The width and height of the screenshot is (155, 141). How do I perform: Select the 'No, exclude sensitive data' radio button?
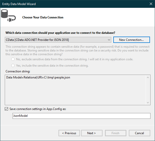coord(13,59)
